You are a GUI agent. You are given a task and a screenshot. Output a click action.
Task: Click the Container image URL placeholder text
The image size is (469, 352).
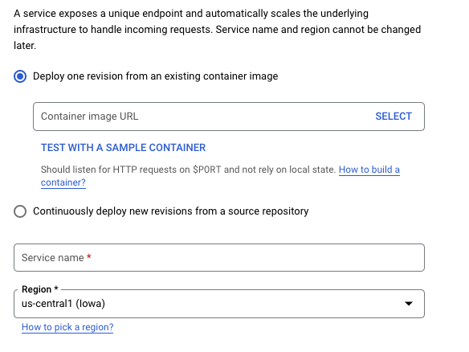pos(89,117)
